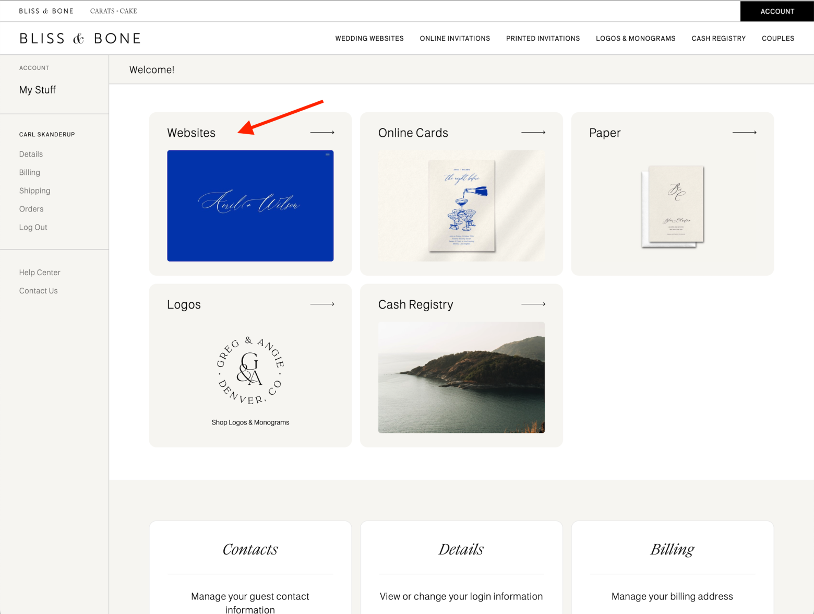Viewport: 814px width, 614px height.
Task: Click the Bliss & Bone logo in the header
Action: coord(80,38)
